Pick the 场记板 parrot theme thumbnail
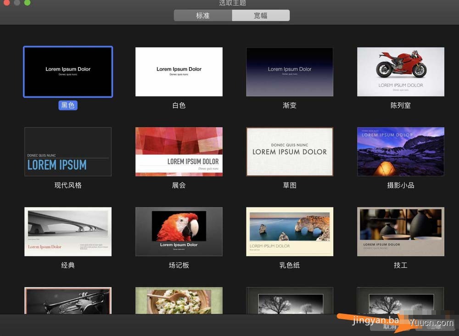 click(x=179, y=232)
